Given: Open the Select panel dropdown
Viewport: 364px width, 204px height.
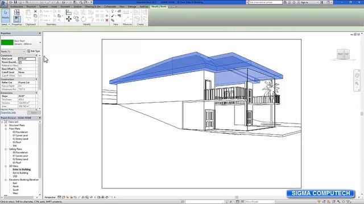Looking at the screenshot, I should pos(5,24).
